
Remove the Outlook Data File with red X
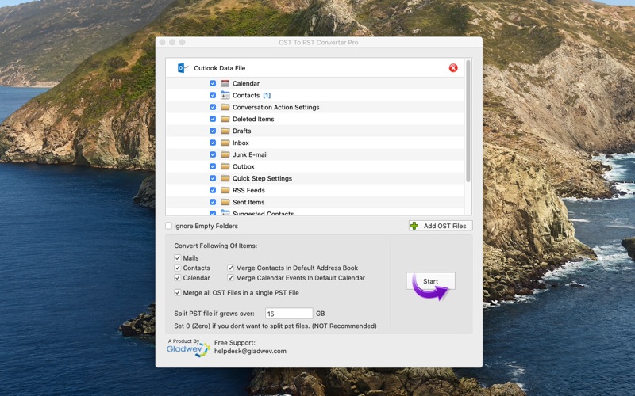click(x=453, y=68)
